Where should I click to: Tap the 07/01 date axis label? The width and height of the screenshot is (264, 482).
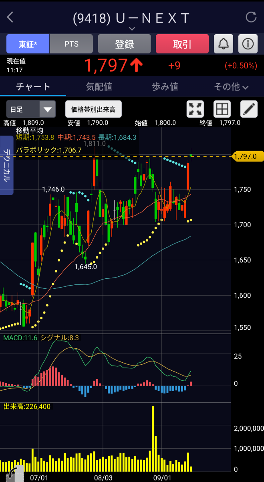pyautogui.click(x=39, y=478)
